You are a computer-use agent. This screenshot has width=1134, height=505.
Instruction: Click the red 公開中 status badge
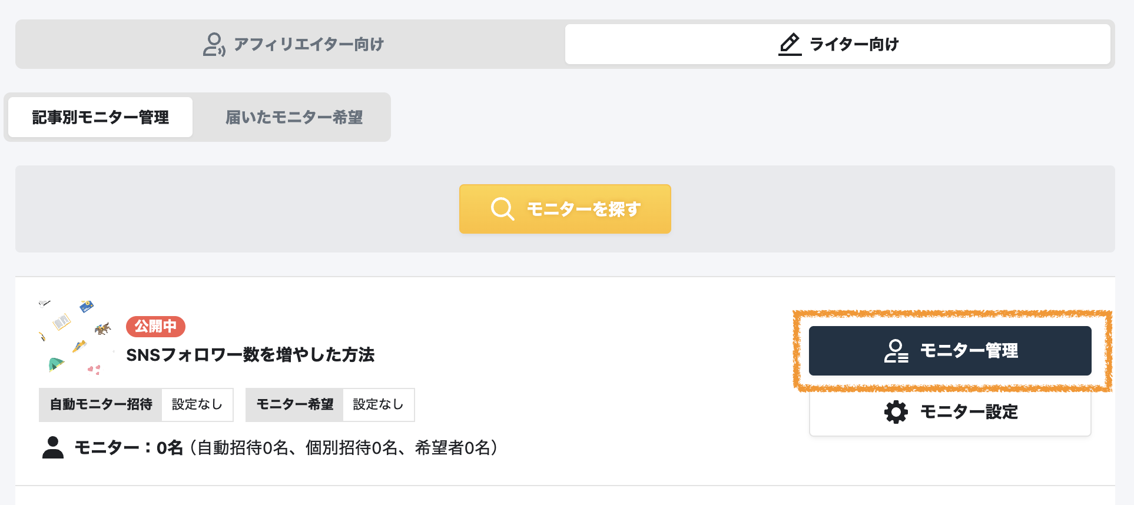tap(155, 327)
